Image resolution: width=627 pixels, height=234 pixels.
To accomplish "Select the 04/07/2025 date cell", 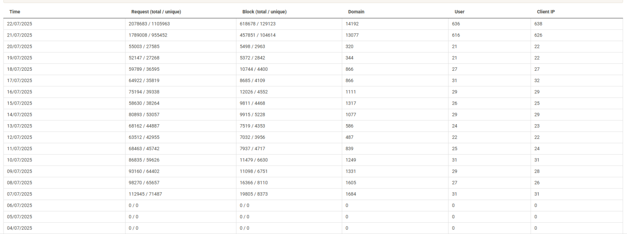I will tap(20, 228).
